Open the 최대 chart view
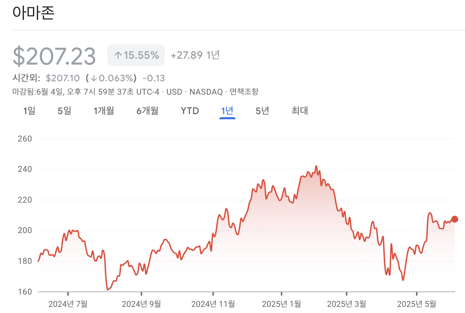Viewport: 465px width, 313px height. pos(299,111)
